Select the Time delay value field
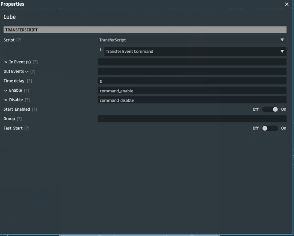 [192, 81]
